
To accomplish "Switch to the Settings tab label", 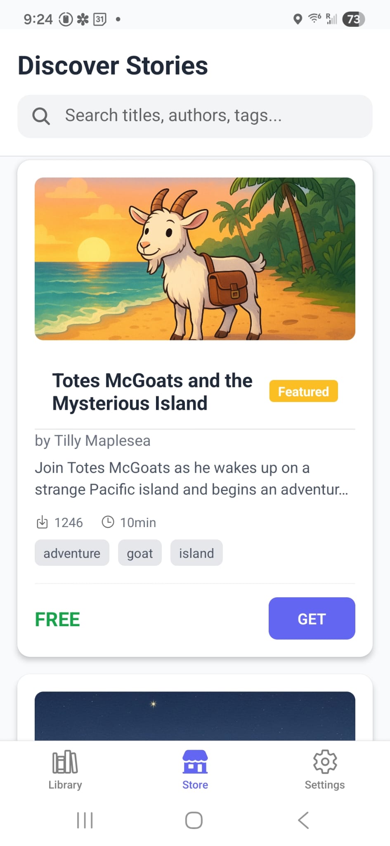I will (x=325, y=785).
